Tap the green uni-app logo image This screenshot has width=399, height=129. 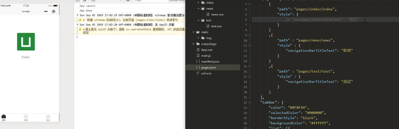(x=26, y=42)
